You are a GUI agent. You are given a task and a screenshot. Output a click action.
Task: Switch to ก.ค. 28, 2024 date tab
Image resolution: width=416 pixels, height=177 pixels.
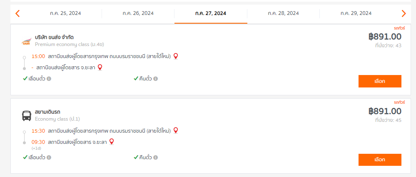(x=283, y=13)
